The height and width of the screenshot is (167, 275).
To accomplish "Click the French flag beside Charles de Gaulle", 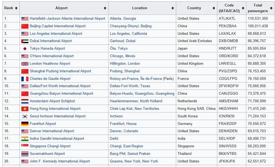I will pyautogui.click(x=25, y=79).
